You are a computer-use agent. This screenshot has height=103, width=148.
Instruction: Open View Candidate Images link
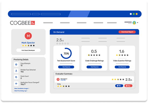tap(21, 88)
